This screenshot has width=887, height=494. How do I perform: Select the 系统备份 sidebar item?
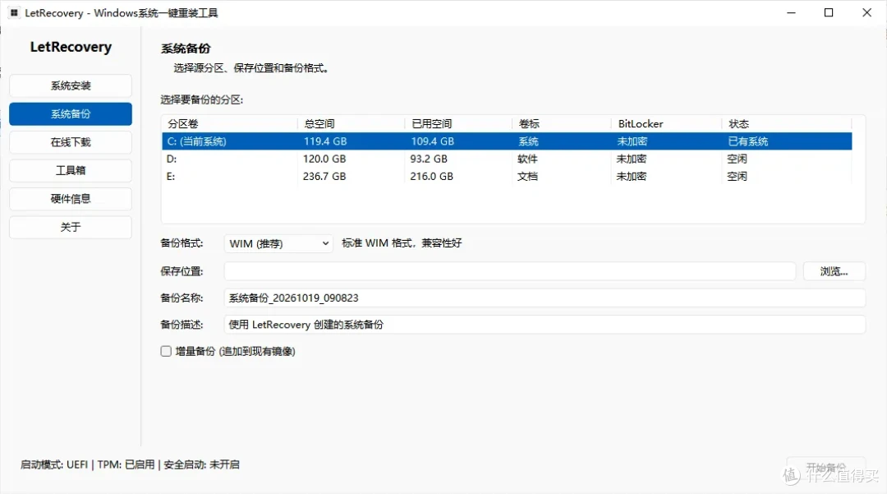click(x=71, y=113)
